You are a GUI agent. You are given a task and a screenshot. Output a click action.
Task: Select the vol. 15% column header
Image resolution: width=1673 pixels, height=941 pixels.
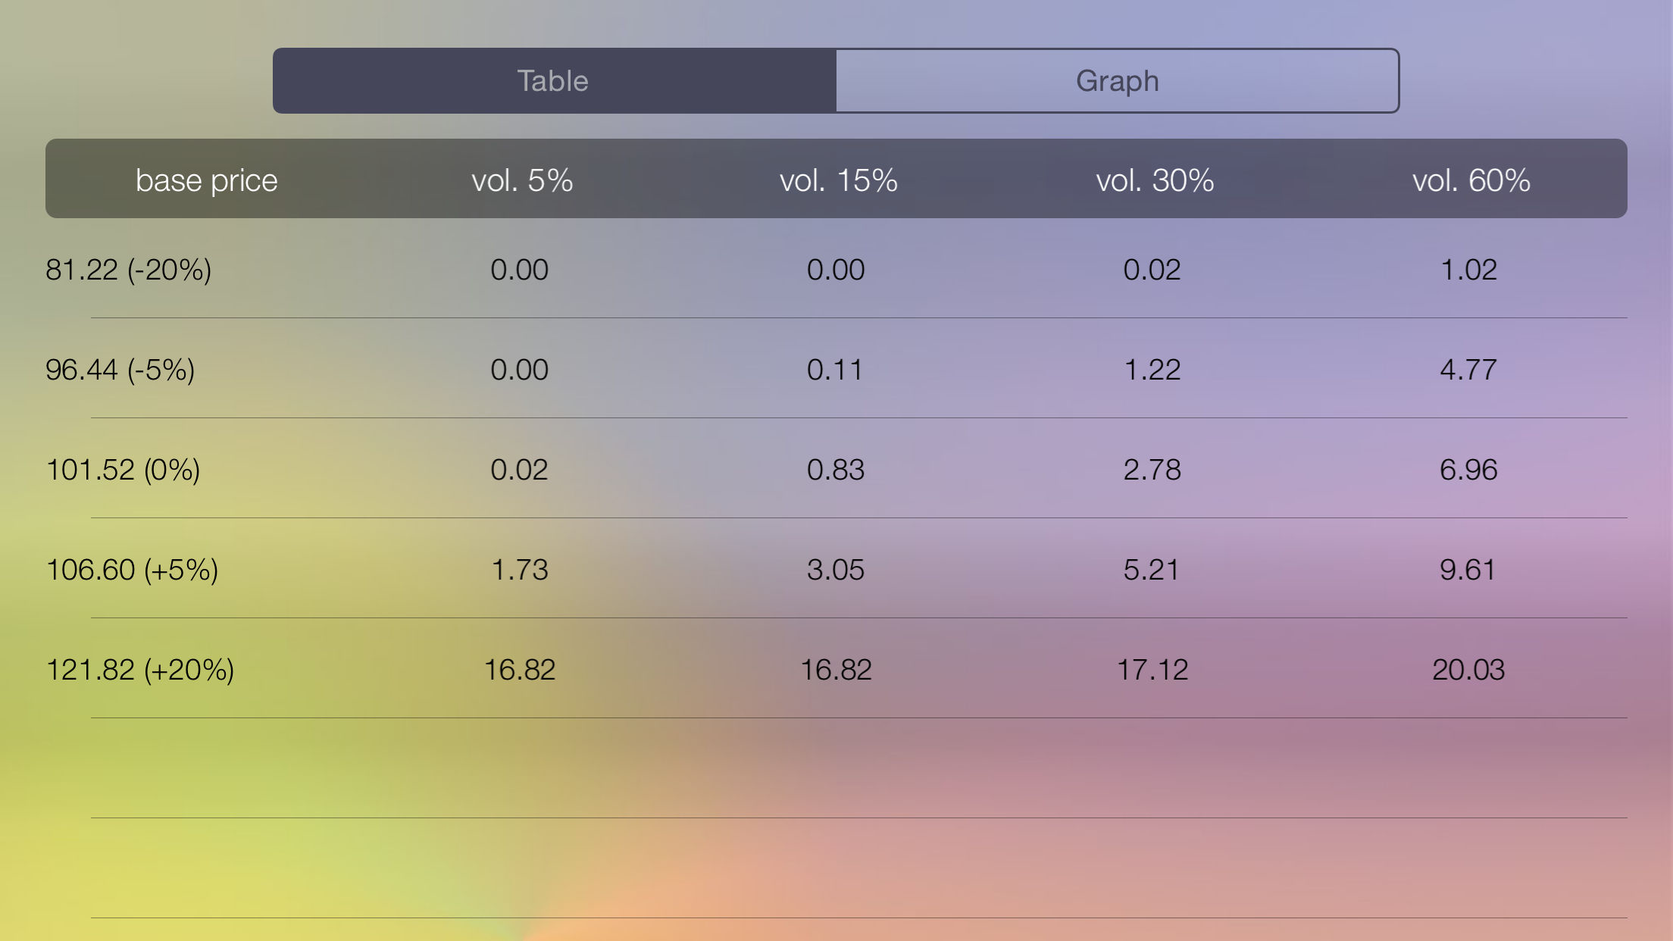click(x=836, y=180)
